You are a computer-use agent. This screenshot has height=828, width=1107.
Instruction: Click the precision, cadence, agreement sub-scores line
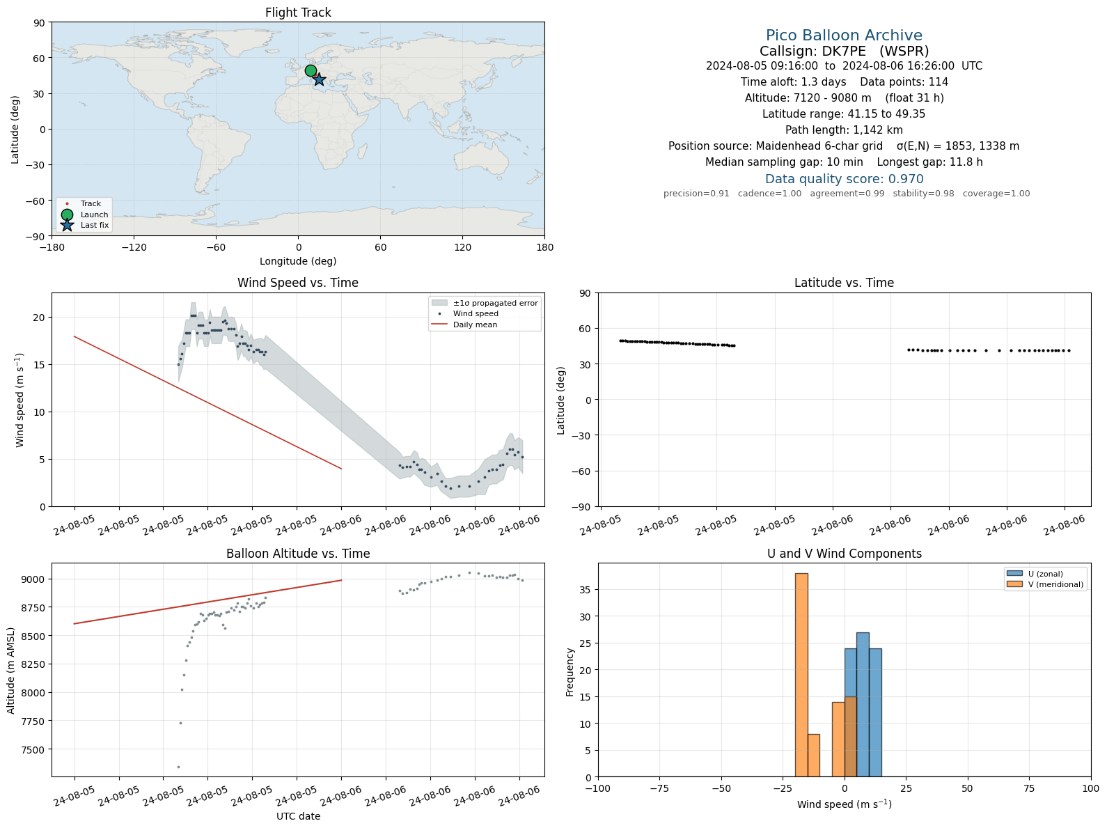tap(847, 194)
